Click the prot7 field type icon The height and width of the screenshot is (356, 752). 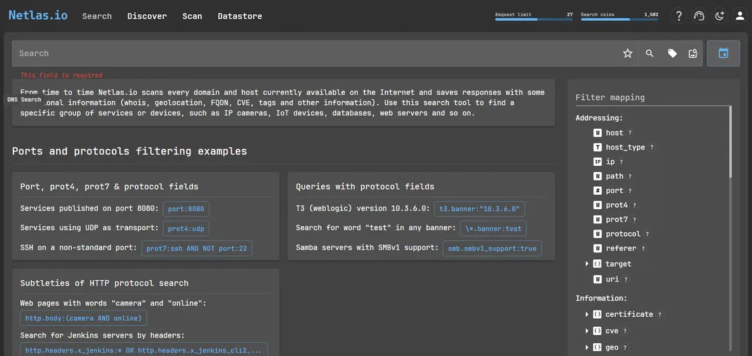point(598,219)
